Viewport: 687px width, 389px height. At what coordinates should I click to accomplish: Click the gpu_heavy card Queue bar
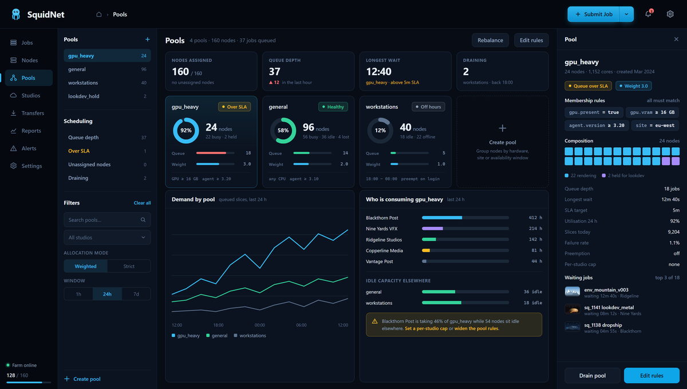click(x=215, y=153)
